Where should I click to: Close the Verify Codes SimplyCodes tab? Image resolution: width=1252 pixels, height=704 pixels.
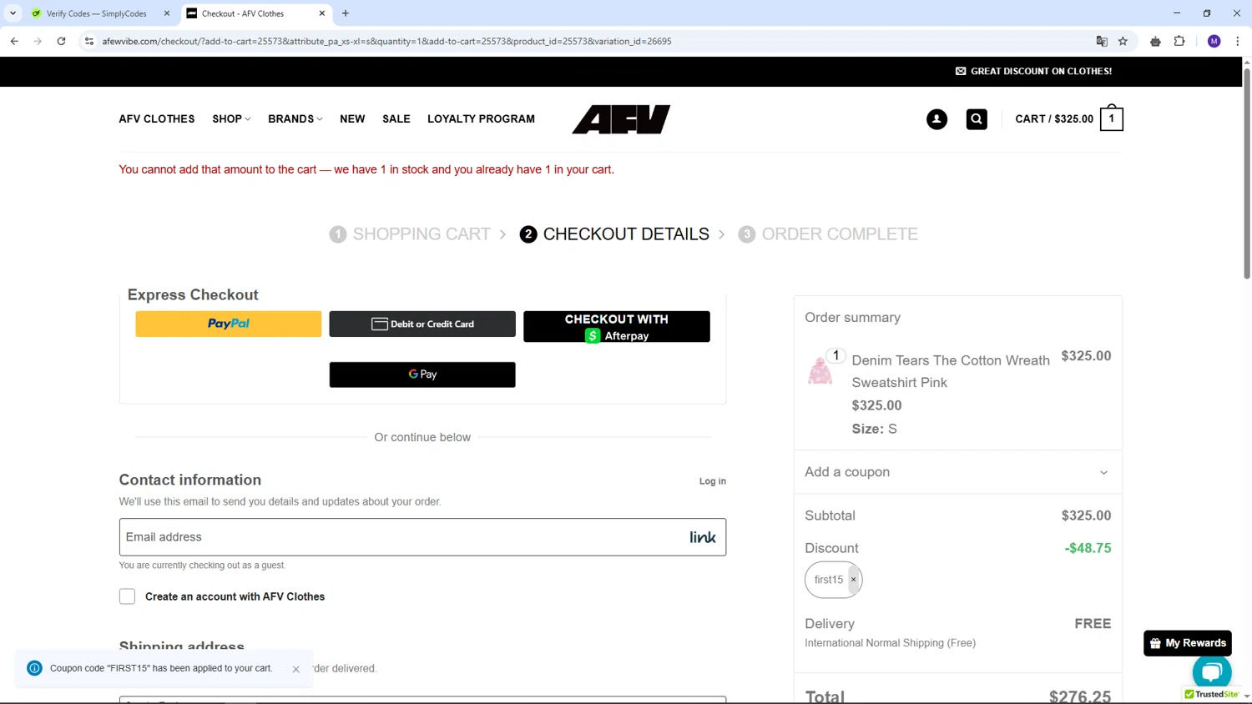point(167,13)
